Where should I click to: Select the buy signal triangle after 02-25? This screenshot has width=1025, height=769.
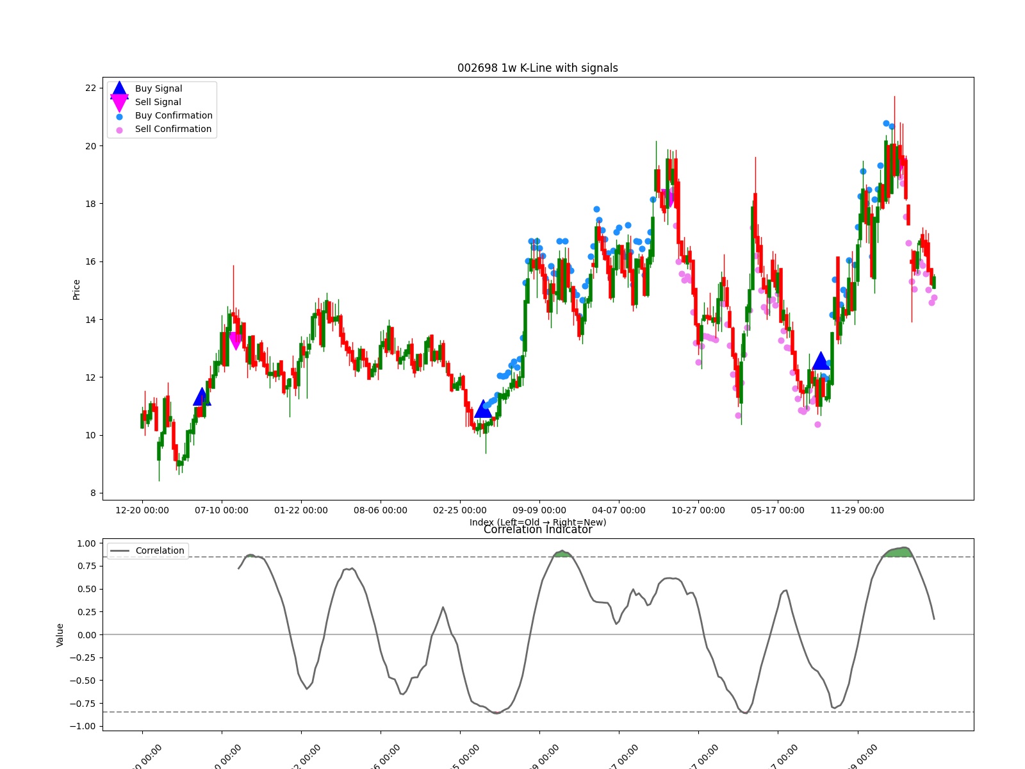coord(483,408)
